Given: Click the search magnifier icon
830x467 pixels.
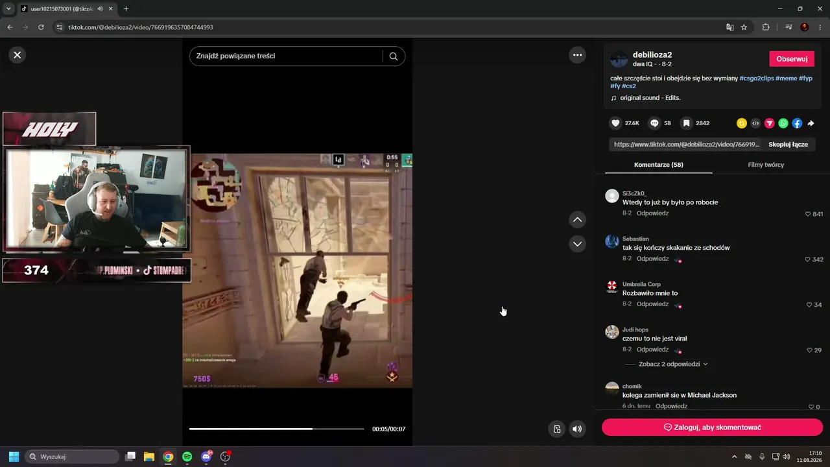Looking at the screenshot, I should coord(394,56).
